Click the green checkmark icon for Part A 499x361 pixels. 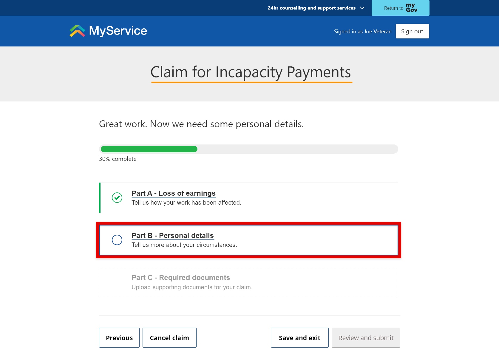(x=117, y=197)
